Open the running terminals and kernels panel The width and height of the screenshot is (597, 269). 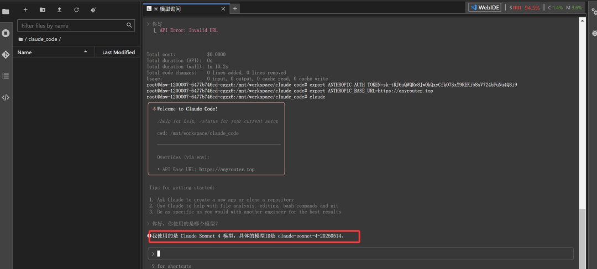[6, 33]
